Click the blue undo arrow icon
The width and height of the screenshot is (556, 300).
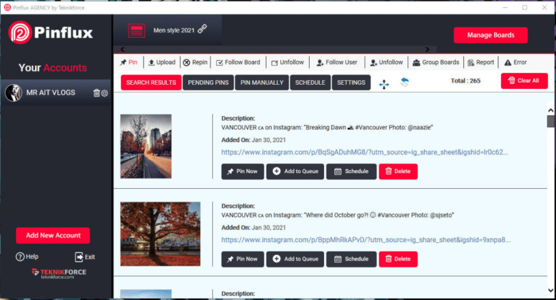[x=404, y=82]
